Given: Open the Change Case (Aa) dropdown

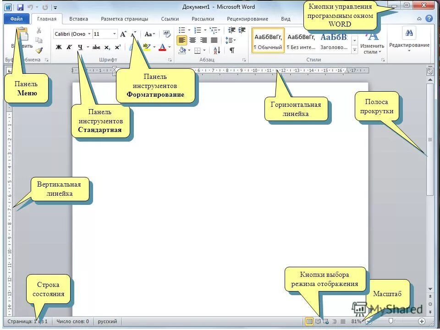Looking at the screenshot, I should pyautogui.click(x=149, y=34).
